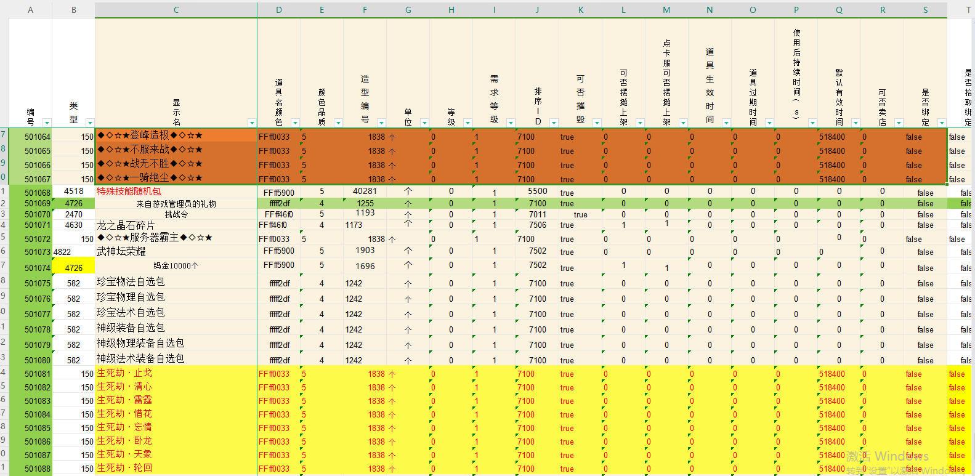This screenshot has width=975, height=476.
Task: Click the 神级法术装备自选包 cell
Action: pos(140,359)
